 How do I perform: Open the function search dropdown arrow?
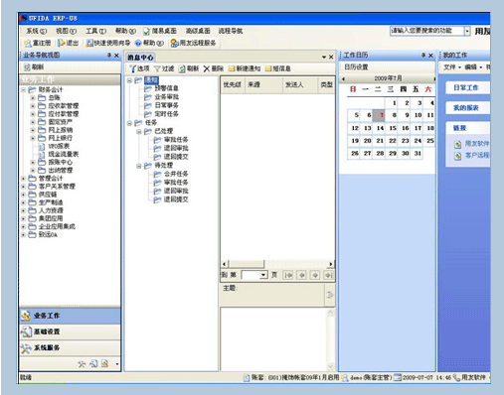point(467,31)
